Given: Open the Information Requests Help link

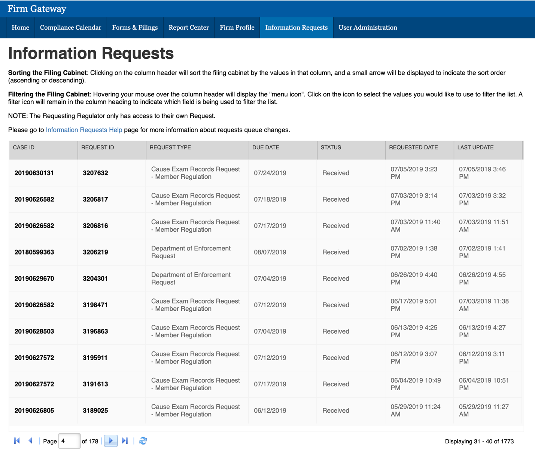Looking at the screenshot, I should tap(84, 130).
